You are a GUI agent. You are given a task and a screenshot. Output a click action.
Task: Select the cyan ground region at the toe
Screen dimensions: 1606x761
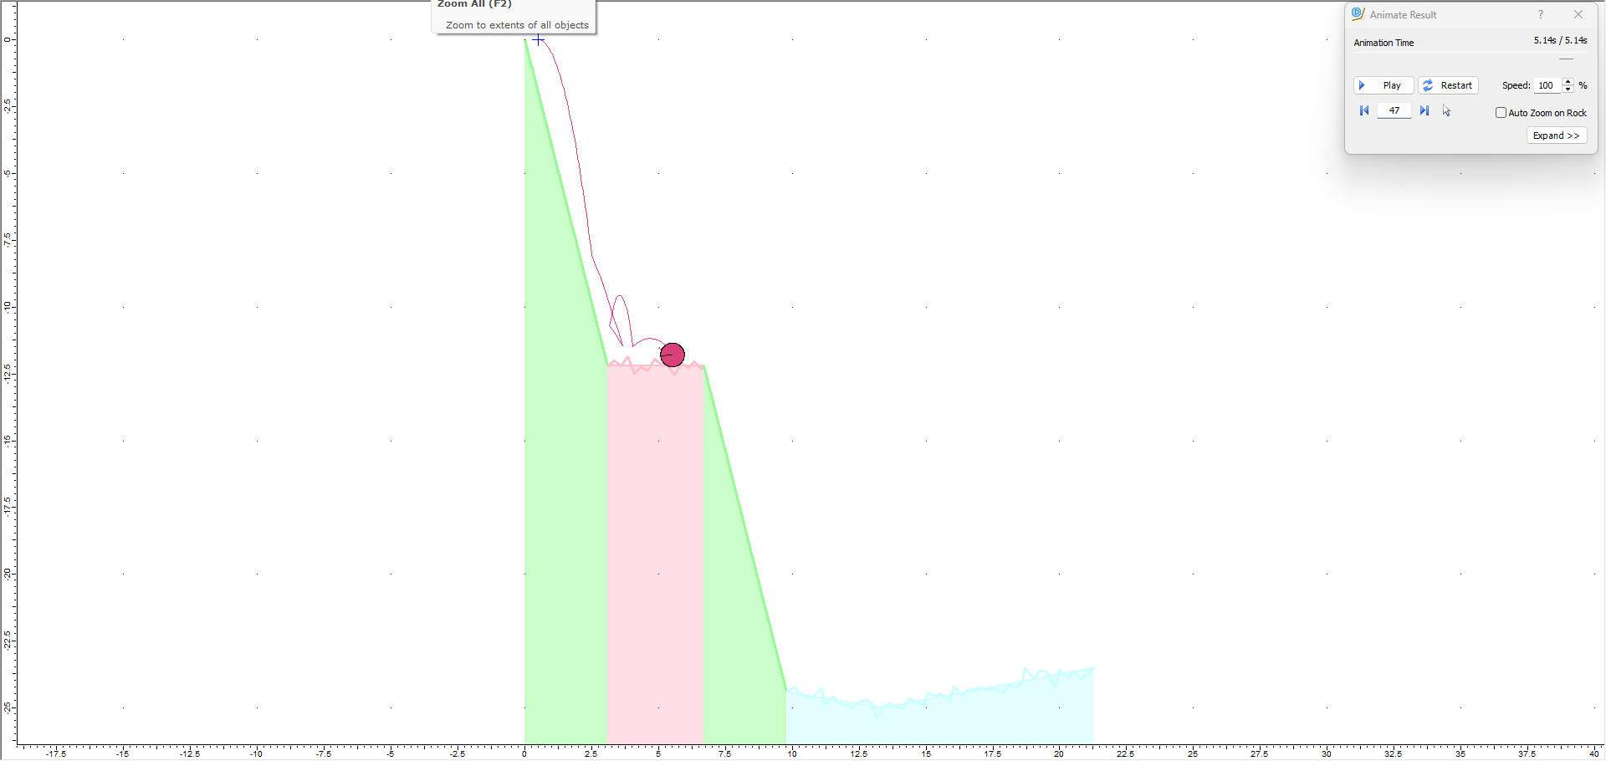click(x=937, y=721)
